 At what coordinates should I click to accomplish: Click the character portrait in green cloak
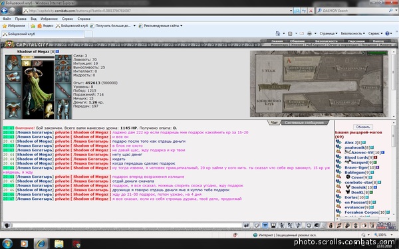(38, 90)
